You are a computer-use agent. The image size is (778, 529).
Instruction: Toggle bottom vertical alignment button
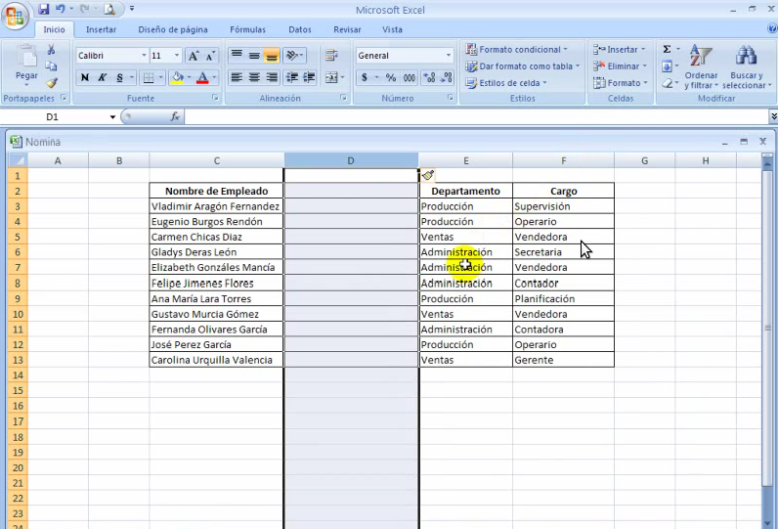[x=271, y=56]
